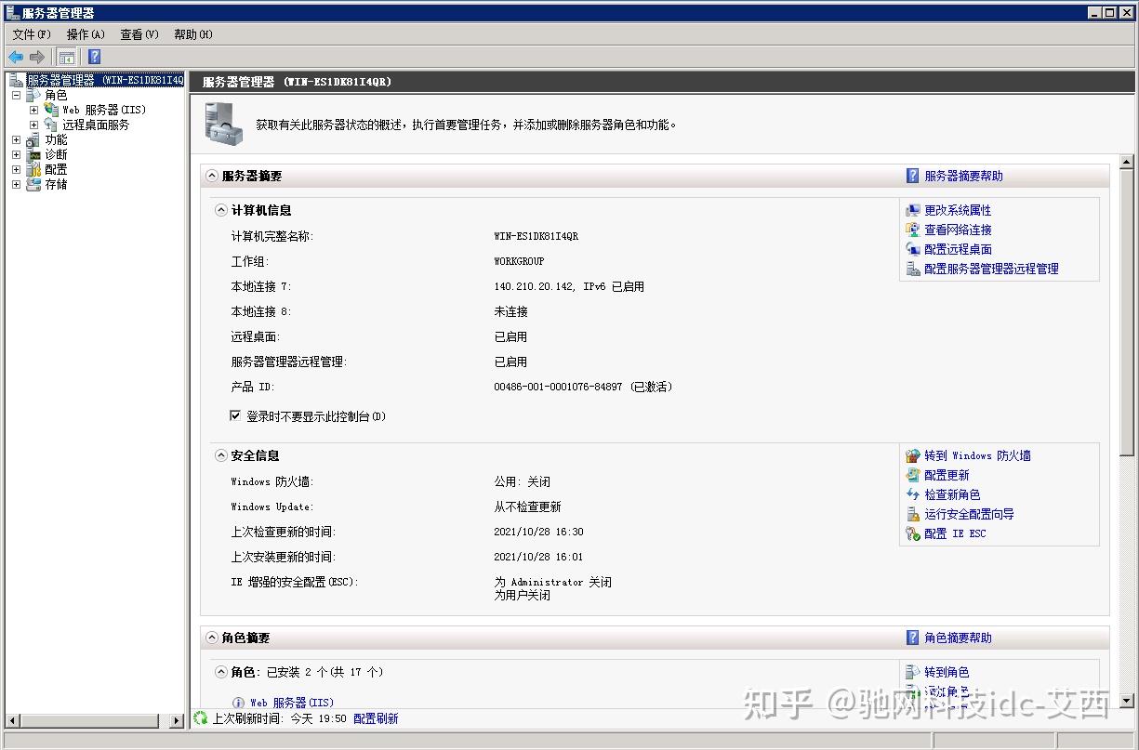Collapse the 角色摘要 section
The width and height of the screenshot is (1139, 750).
(x=212, y=638)
